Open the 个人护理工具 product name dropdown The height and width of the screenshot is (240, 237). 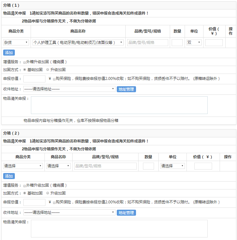pos(78,43)
